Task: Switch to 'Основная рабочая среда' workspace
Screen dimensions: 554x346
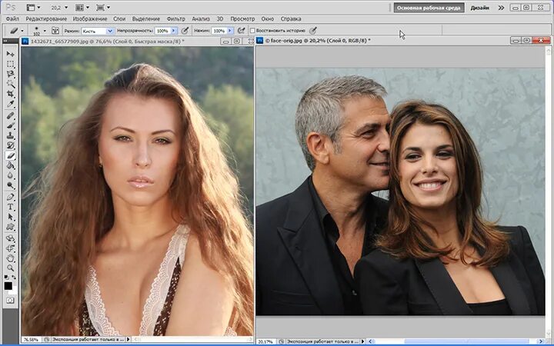Action: (429, 8)
